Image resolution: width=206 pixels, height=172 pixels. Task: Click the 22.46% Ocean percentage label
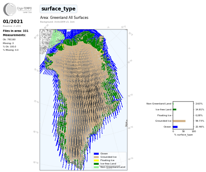point(200,127)
